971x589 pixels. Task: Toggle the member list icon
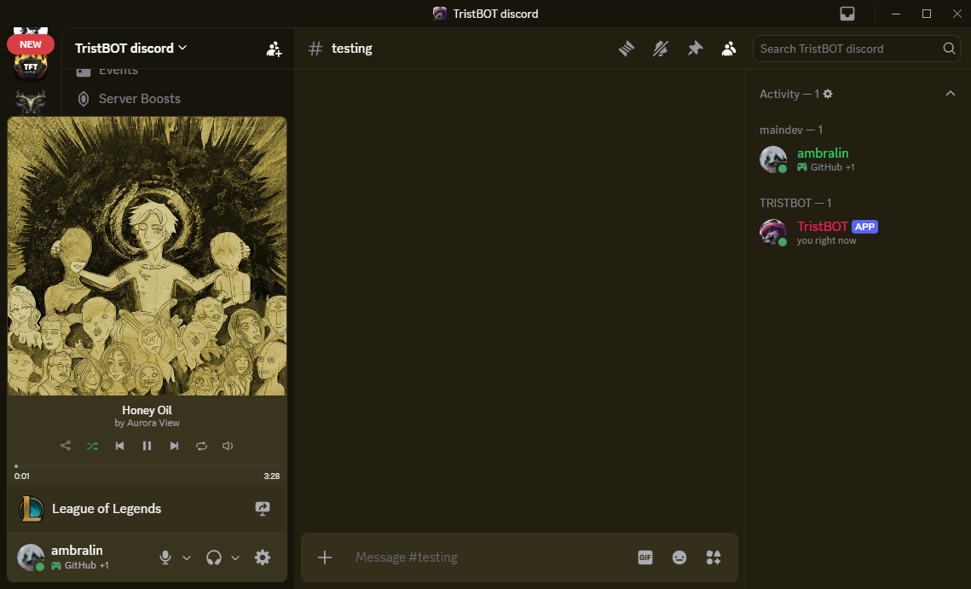729,49
